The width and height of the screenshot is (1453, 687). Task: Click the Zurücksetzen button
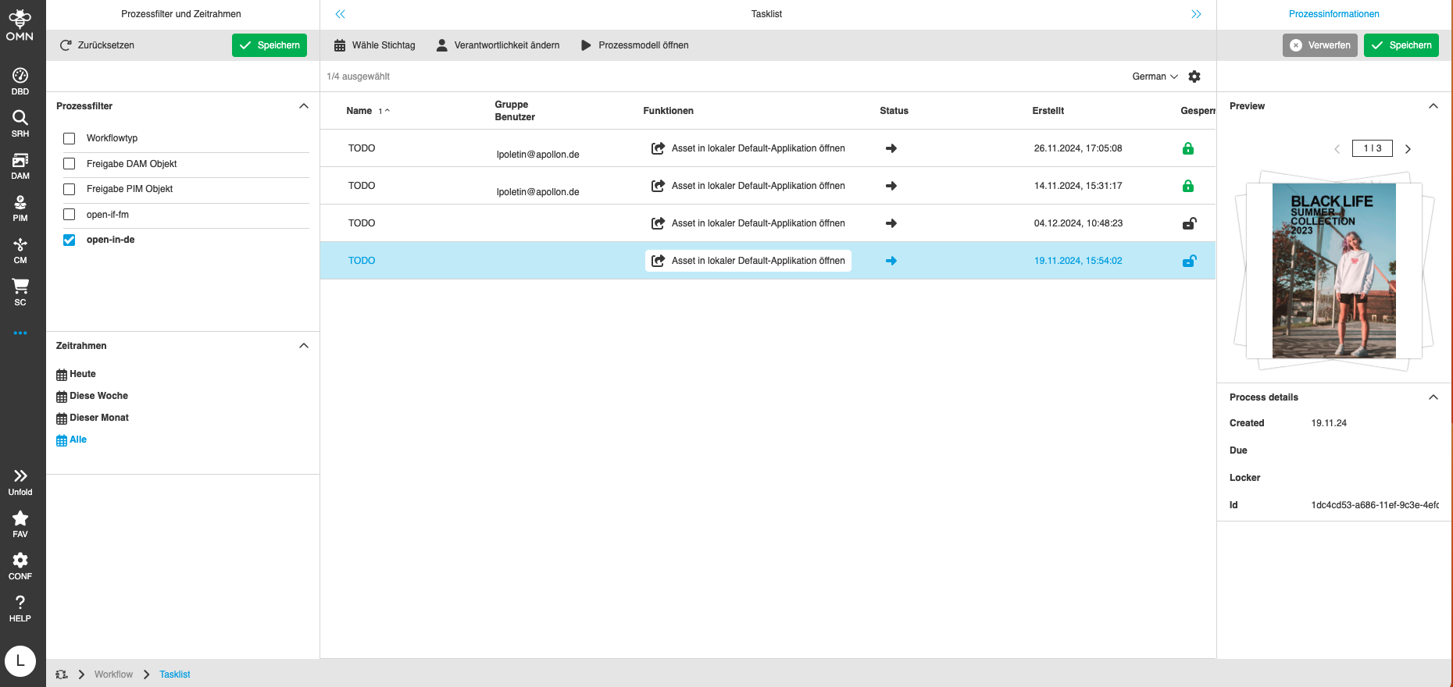pos(98,45)
